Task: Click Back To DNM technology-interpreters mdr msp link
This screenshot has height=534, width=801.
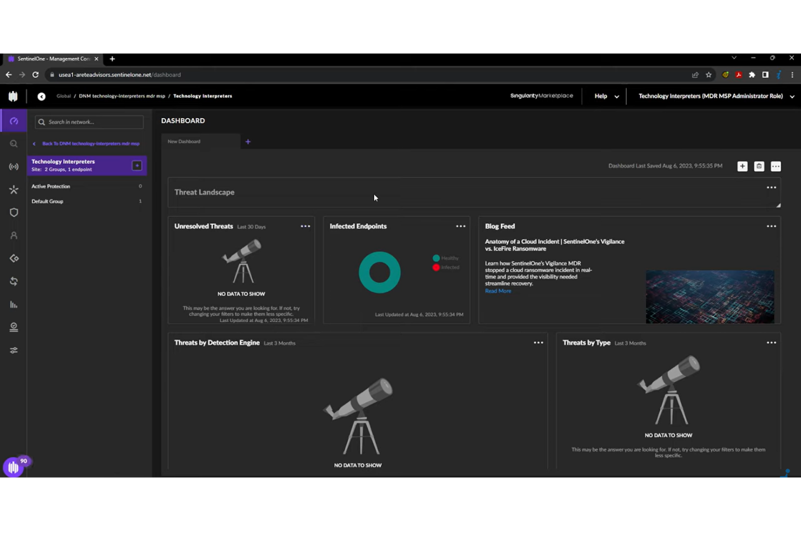Action: pos(90,143)
